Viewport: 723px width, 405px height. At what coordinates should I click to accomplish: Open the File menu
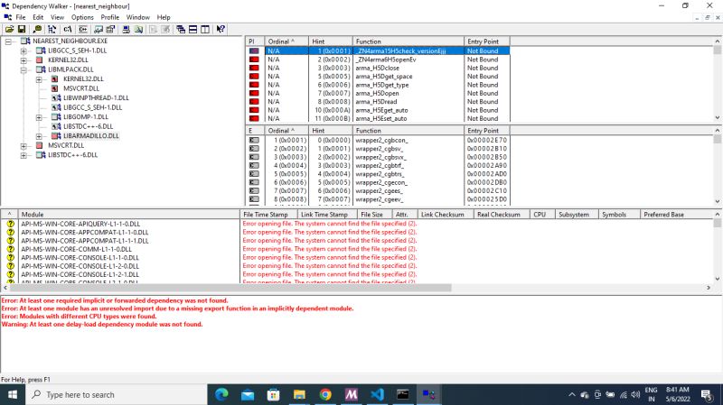click(21, 17)
